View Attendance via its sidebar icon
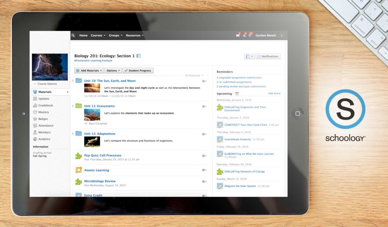Image resolution: width=388 pixels, height=227 pixels. (x=34, y=125)
